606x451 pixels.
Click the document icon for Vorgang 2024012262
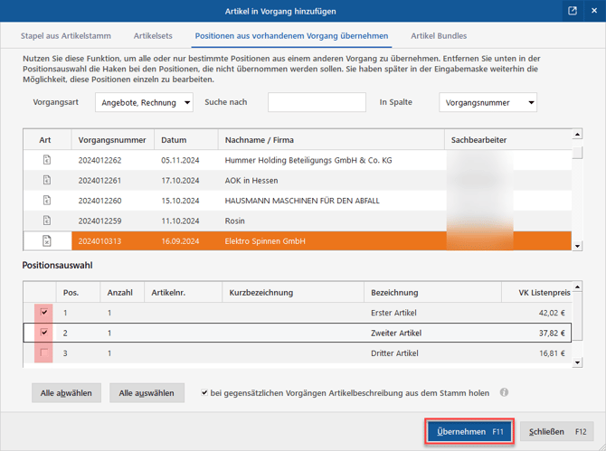(47, 160)
